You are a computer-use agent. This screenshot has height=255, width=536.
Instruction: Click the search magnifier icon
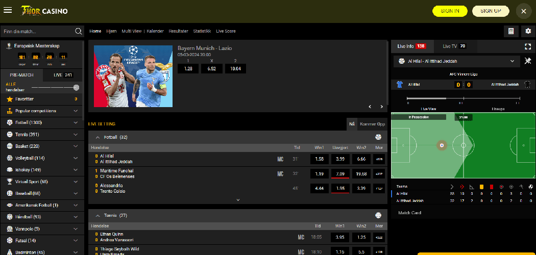point(79,31)
